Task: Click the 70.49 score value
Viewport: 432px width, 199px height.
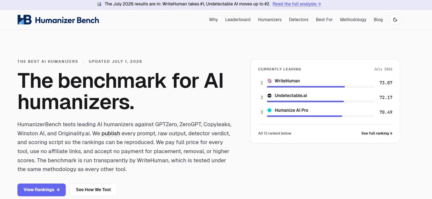Action: click(x=386, y=112)
